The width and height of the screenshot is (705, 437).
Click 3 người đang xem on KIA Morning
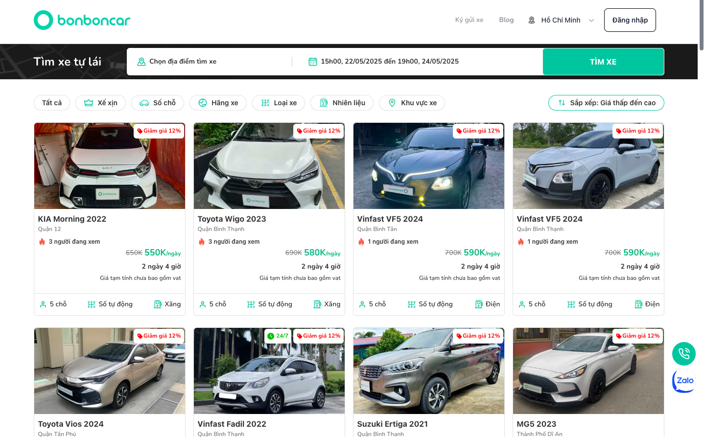pyautogui.click(x=74, y=242)
